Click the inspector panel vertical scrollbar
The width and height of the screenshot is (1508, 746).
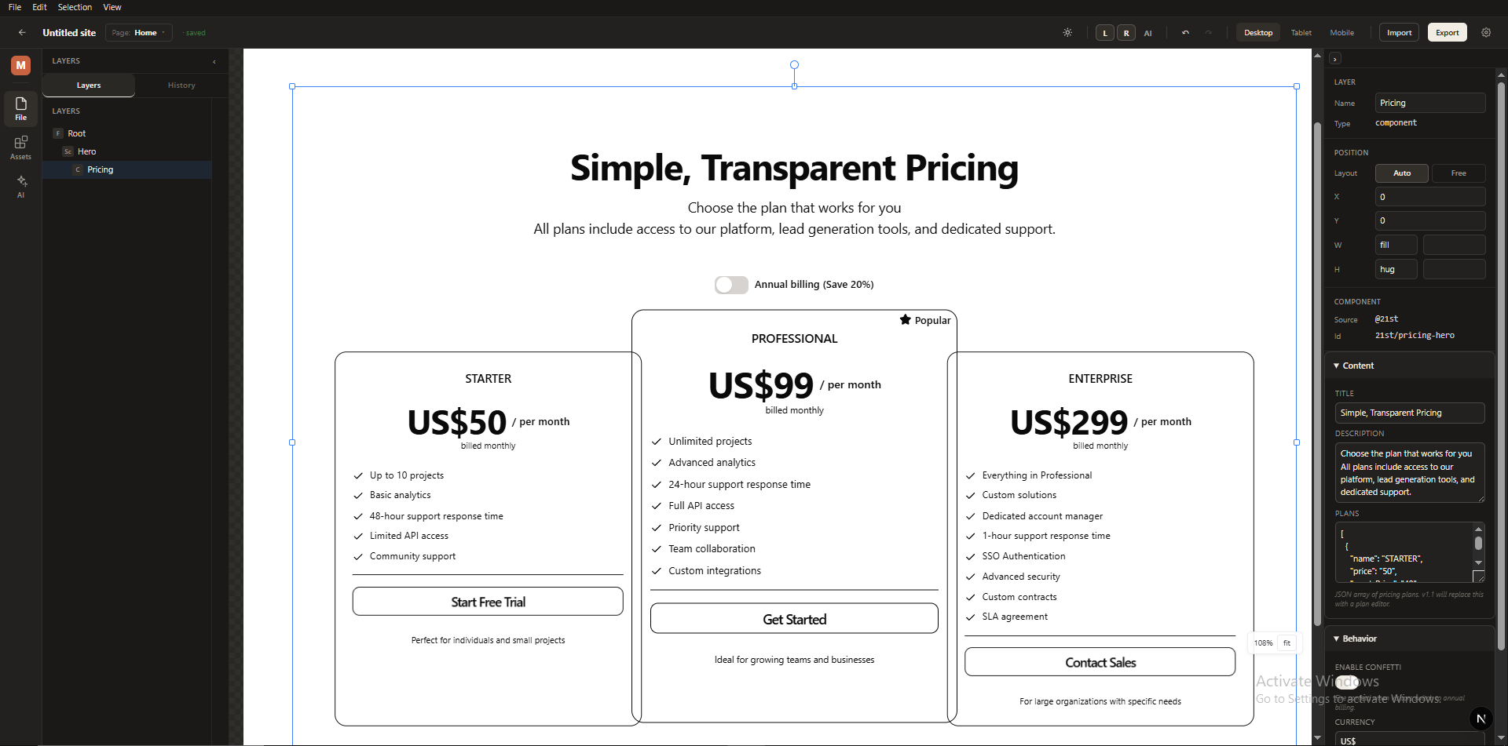(x=1501, y=365)
